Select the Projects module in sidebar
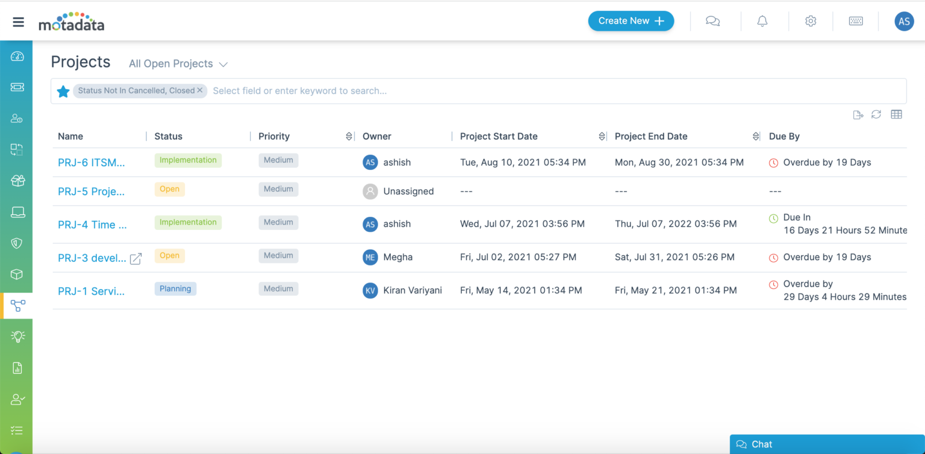The height and width of the screenshot is (454, 925). point(17,306)
